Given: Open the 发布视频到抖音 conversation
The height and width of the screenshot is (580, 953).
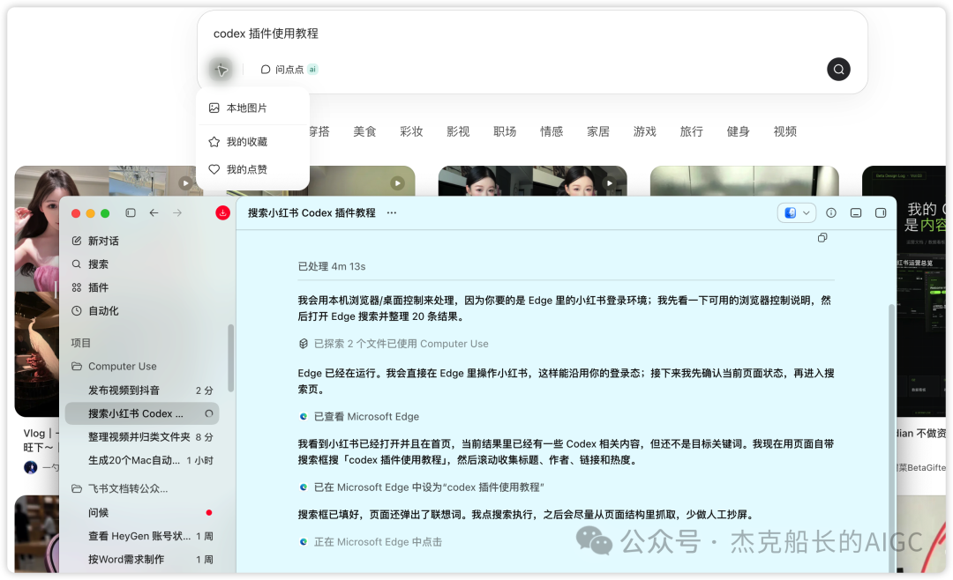Looking at the screenshot, I should [x=142, y=390].
